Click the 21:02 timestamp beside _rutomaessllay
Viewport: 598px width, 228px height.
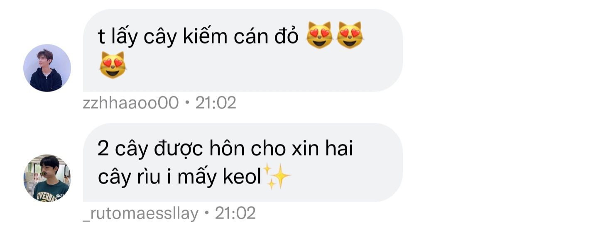235,213
